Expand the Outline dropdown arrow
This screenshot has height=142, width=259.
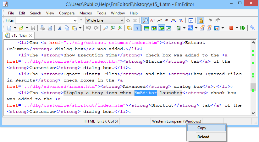(x=184, y=28)
